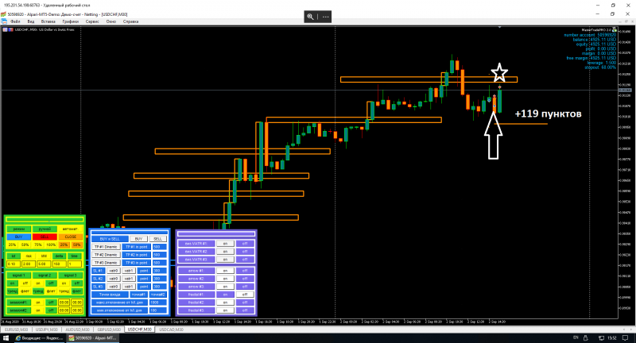Click the input field showing 5.00
Image resolution: width=636 pixels, height=343 pixels.
tap(44, 264)
